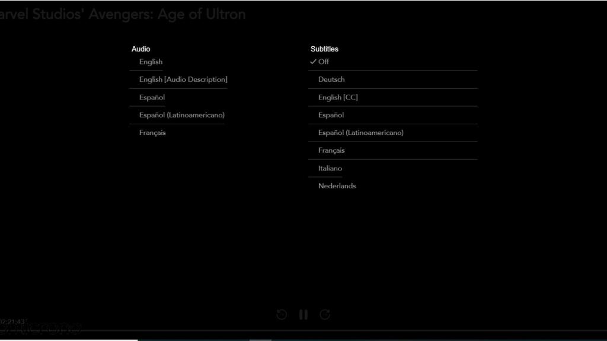Turn on English [CC] subtitles
Screen dimensions: 607x341
(338, 97)
